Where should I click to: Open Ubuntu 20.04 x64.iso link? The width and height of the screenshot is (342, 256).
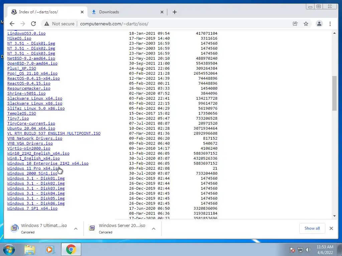tap(31, 128)
